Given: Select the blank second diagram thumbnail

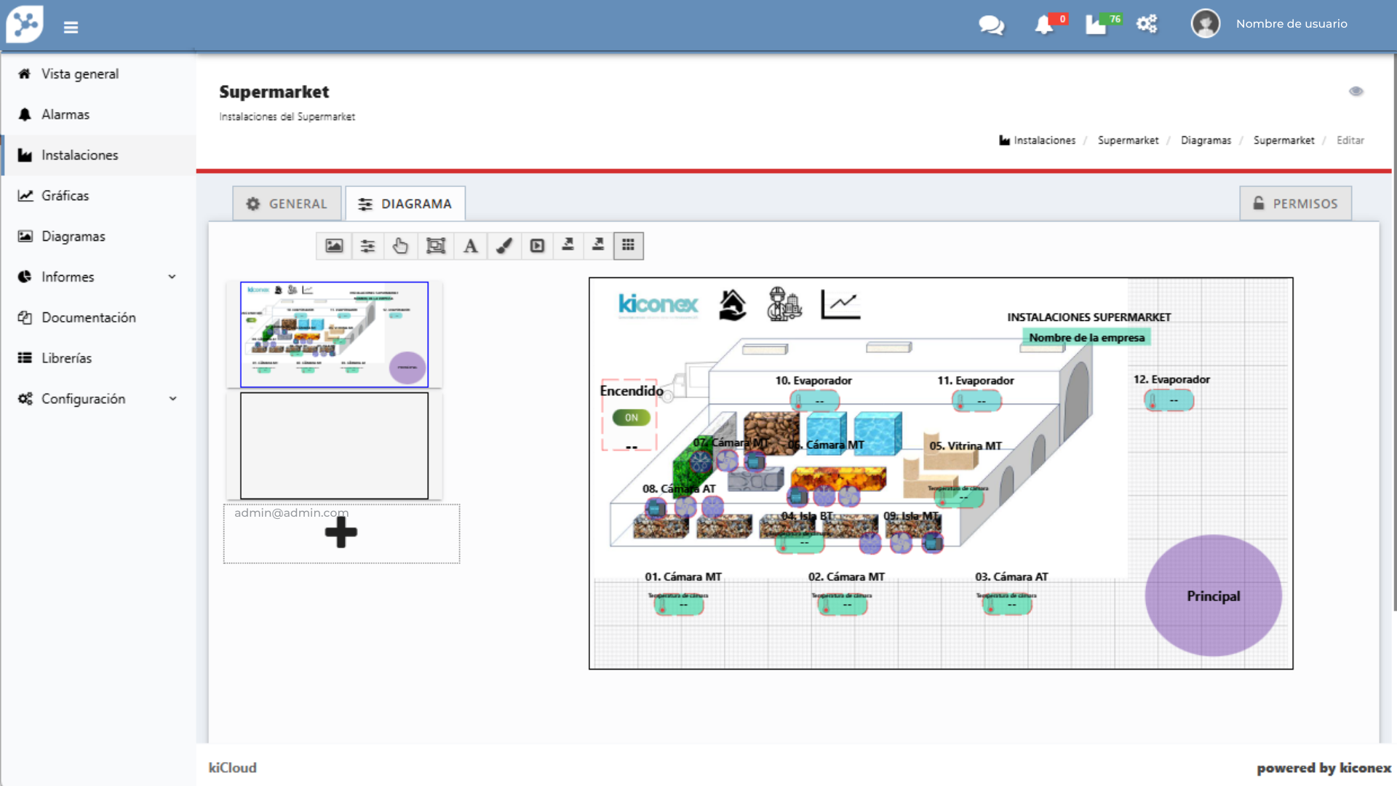Looking at the screenshot, I should 334,445.
